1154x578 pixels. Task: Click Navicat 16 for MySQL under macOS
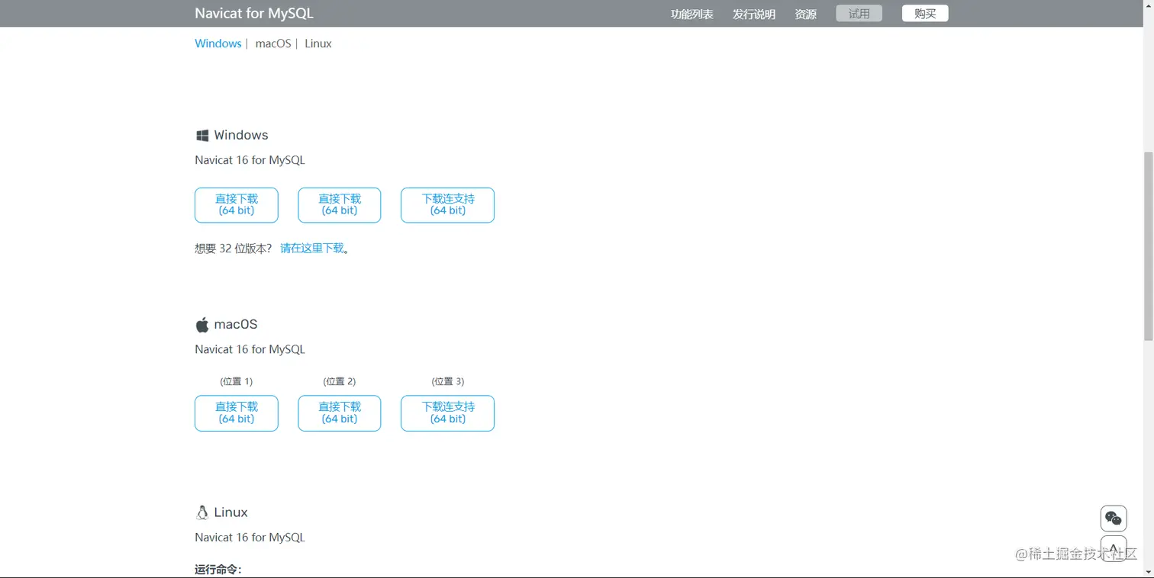(250, 349)
